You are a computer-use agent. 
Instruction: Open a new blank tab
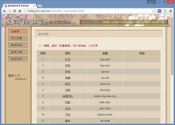[40, 6]
